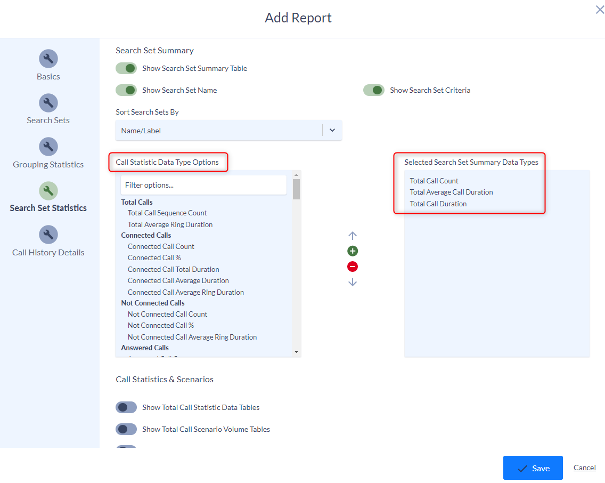This screenshot has height=483, width=605.
Task: Click the up arrow to reorder selection
Action: click(x=352, y=235)
